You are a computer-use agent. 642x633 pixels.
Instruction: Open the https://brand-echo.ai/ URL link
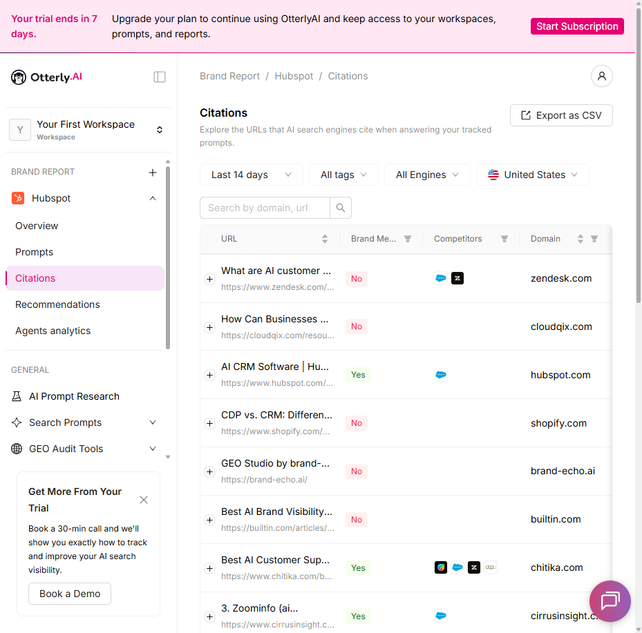pos(264,480)
